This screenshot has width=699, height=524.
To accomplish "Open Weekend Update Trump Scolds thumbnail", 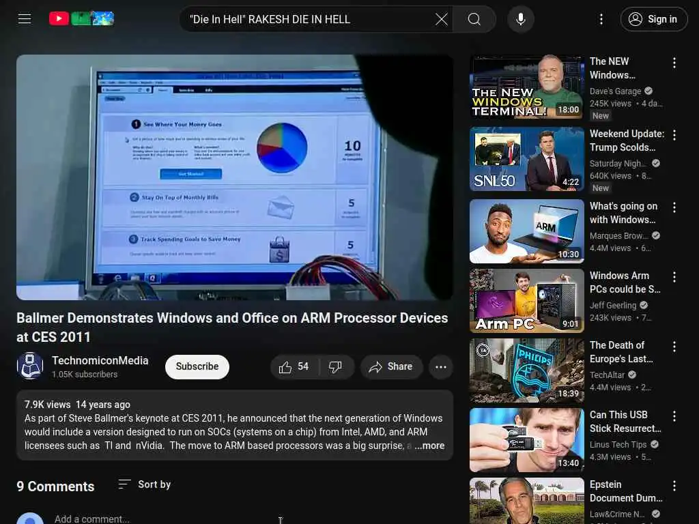I will 527,159.
